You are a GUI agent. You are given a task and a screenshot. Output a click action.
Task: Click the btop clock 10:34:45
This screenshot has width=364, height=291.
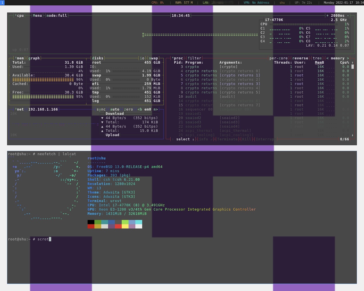(181, 16)
